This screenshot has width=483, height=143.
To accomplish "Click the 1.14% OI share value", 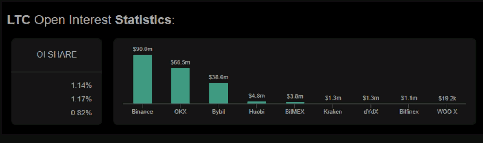I will pos(81,85).
